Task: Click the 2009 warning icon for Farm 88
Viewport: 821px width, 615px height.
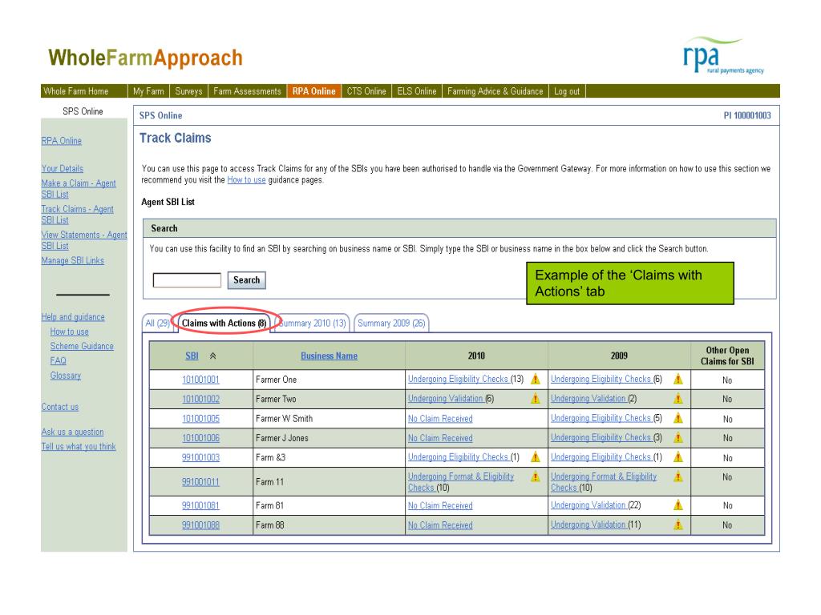Action: (678, 525)
